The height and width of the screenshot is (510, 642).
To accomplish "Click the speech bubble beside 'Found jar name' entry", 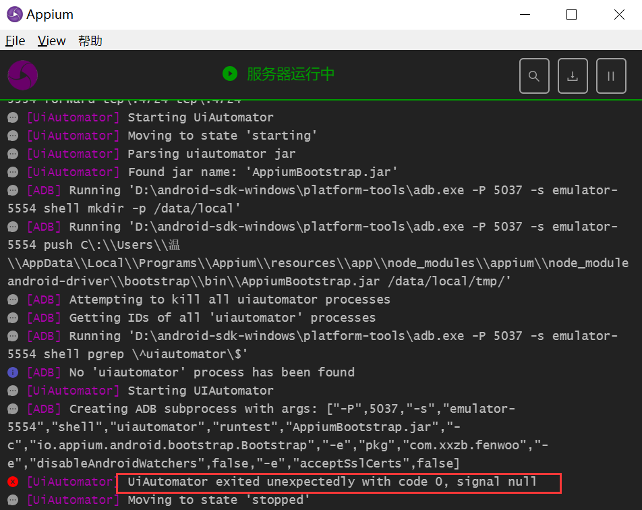I will tap(12, 171).
